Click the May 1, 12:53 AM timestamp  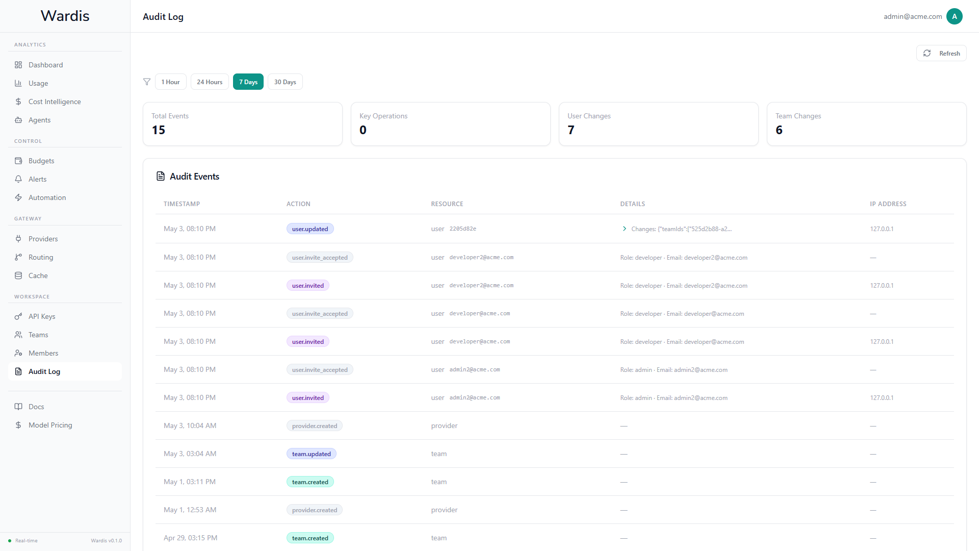pyautogui.click(x=190, y=510)
